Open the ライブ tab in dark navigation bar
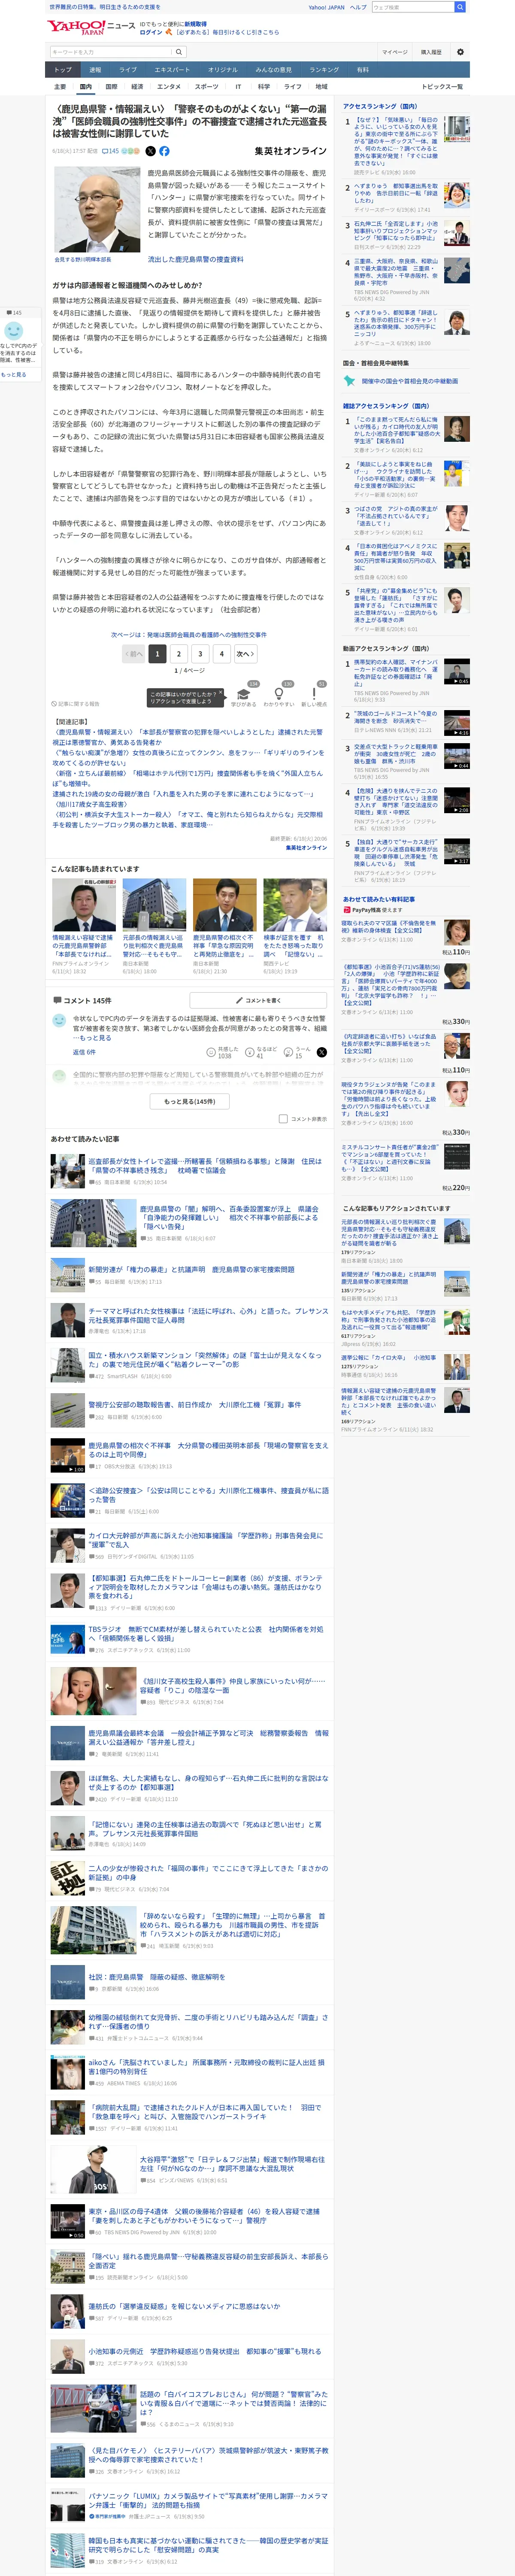 pyautogui.click(x=128, y=70)
